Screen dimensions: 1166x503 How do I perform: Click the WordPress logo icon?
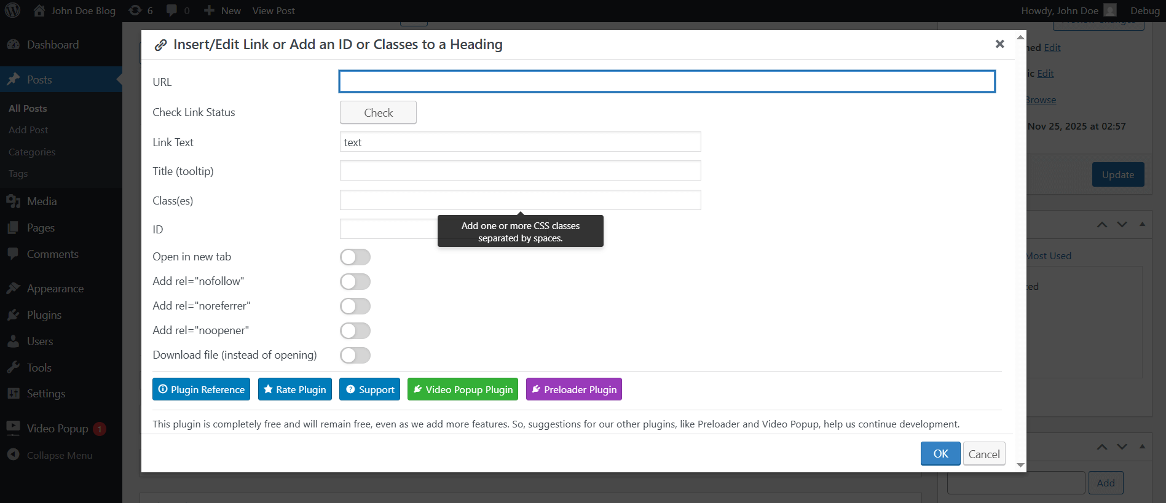coord(12,10)
